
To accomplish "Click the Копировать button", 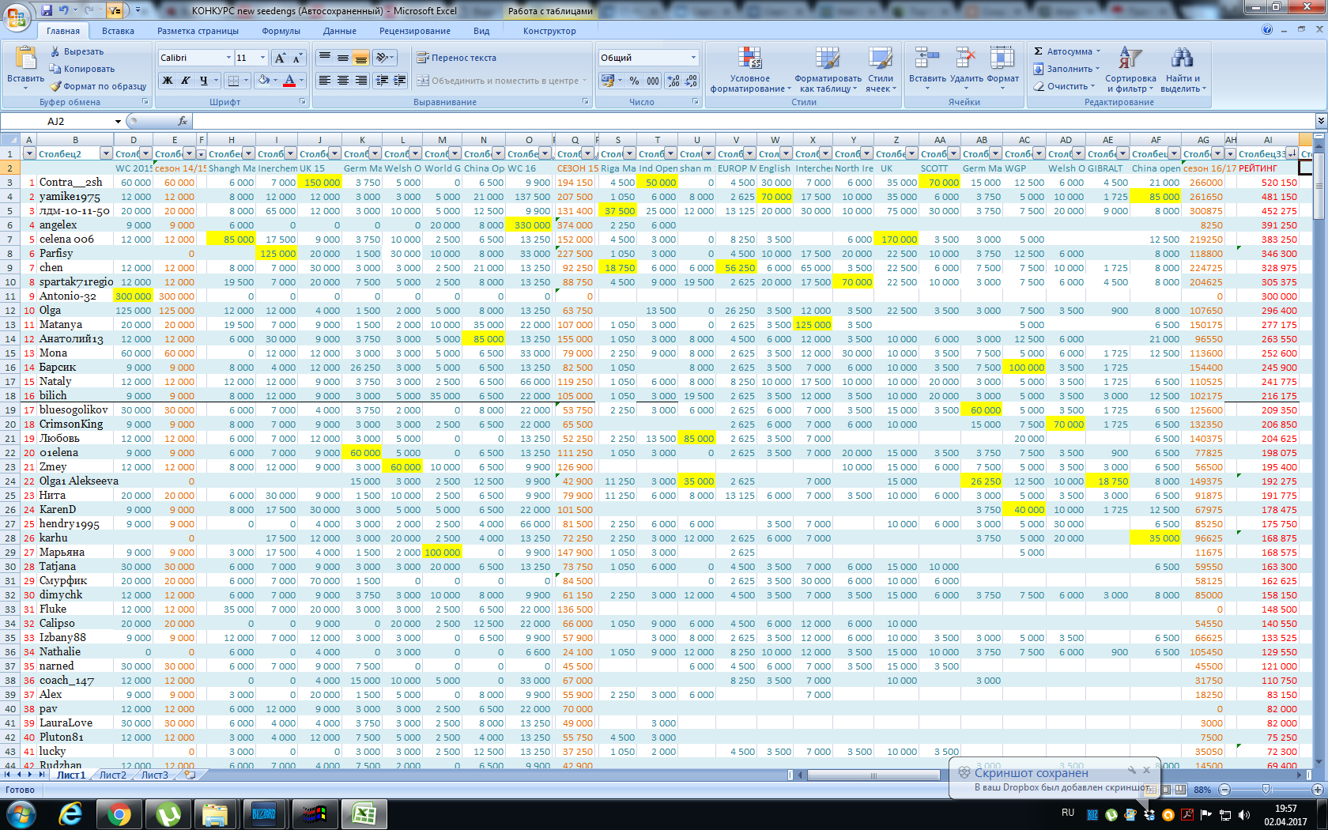I will pyautogui.click(x=83, y=69).
